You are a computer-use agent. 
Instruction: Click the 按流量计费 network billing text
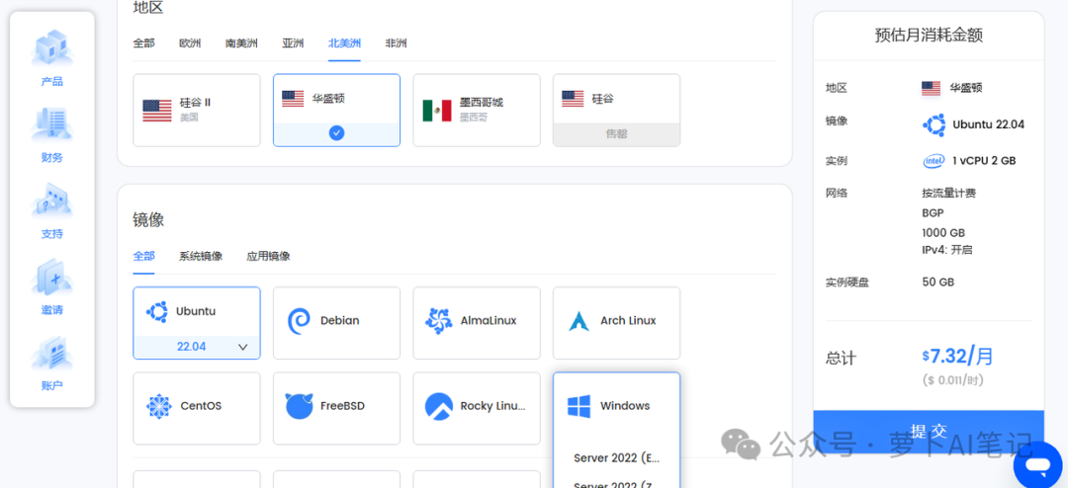click(948, 194)
